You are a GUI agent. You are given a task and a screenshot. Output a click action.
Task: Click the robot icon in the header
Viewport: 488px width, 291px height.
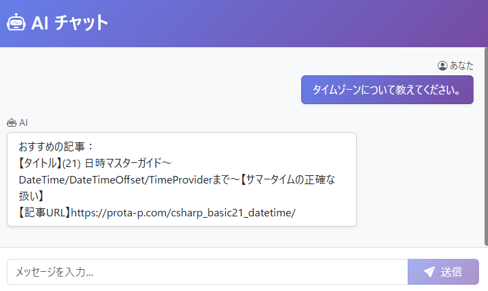[16, 23]
